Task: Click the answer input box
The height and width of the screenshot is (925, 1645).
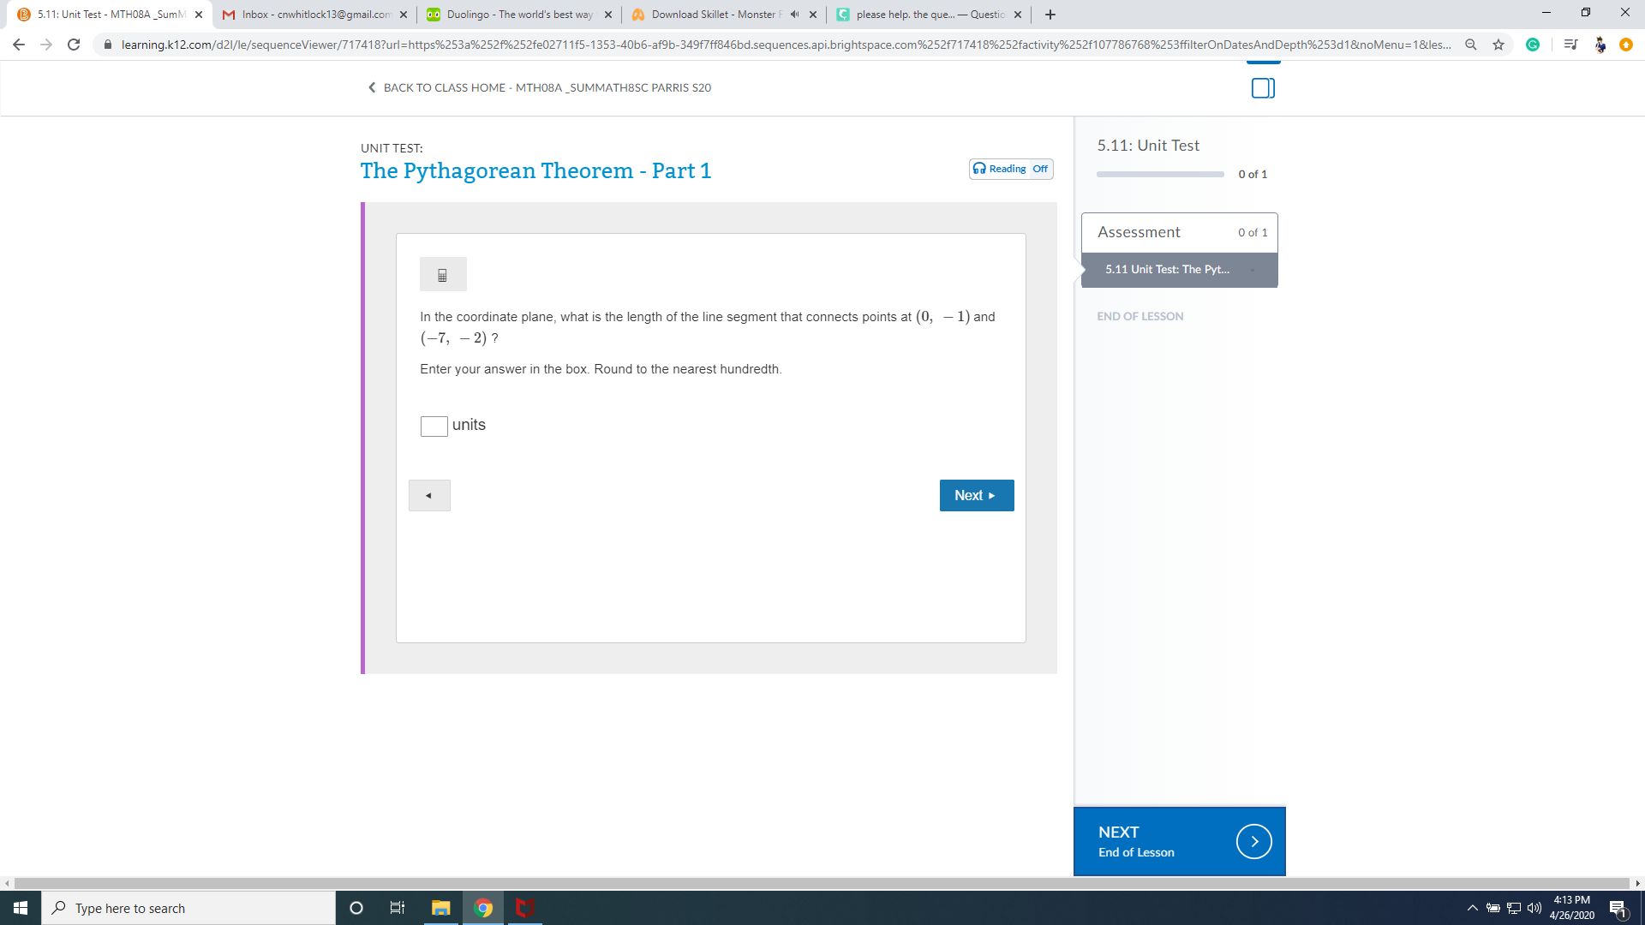Action: [x=434, y=426]
